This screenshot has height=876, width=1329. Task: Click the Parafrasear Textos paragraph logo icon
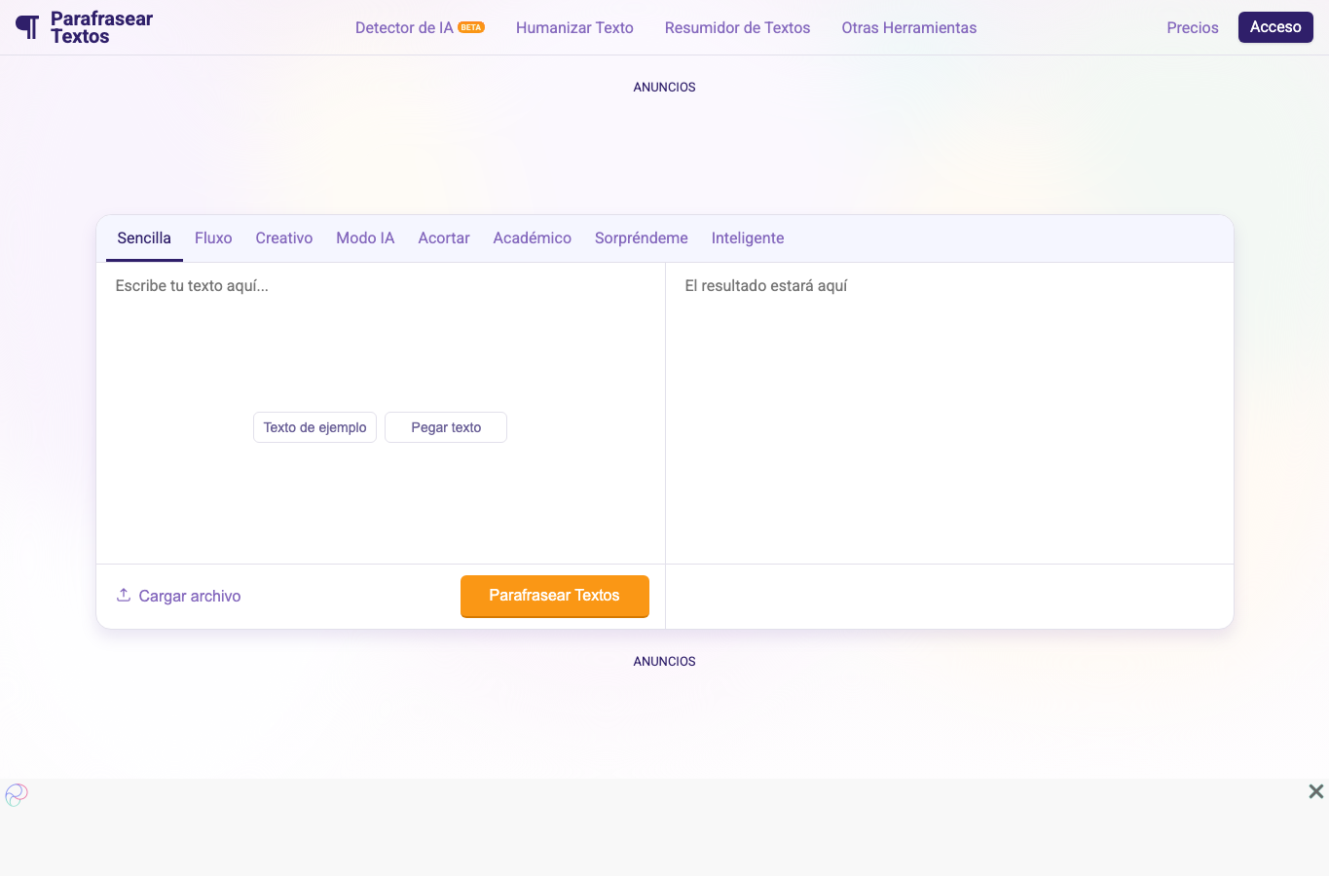point(27,27)
